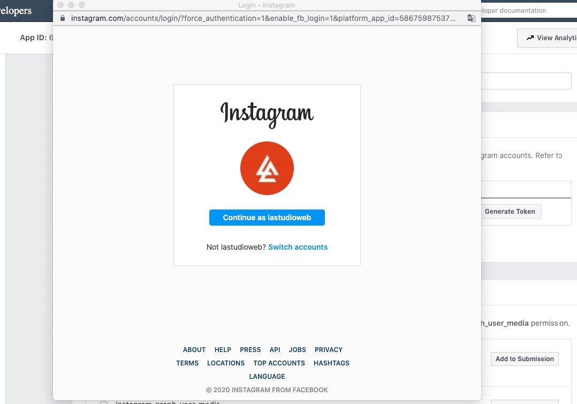Open the LANGUAGE selector in the footer

[x=267, y=376]
